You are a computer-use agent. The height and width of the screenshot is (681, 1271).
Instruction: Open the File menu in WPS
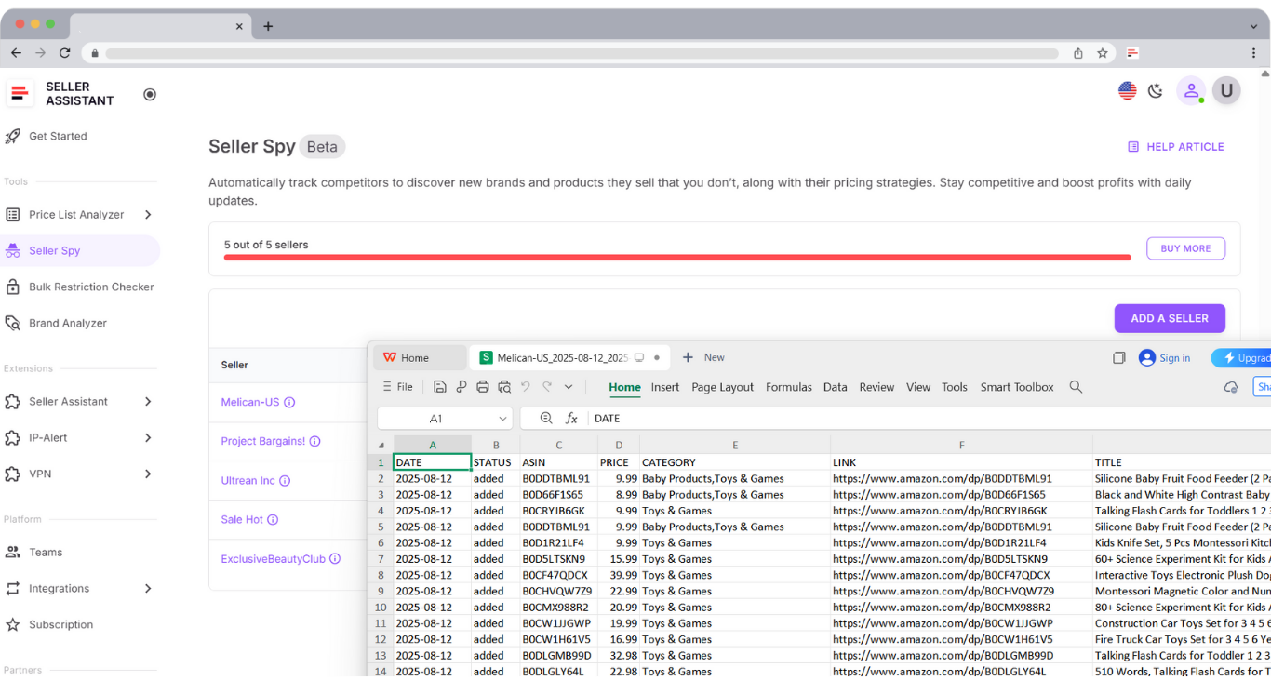tap(397, 387)
